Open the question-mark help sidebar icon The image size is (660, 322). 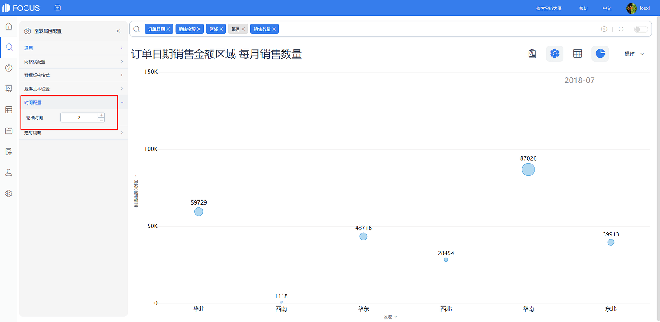click(x=8, y=68)
